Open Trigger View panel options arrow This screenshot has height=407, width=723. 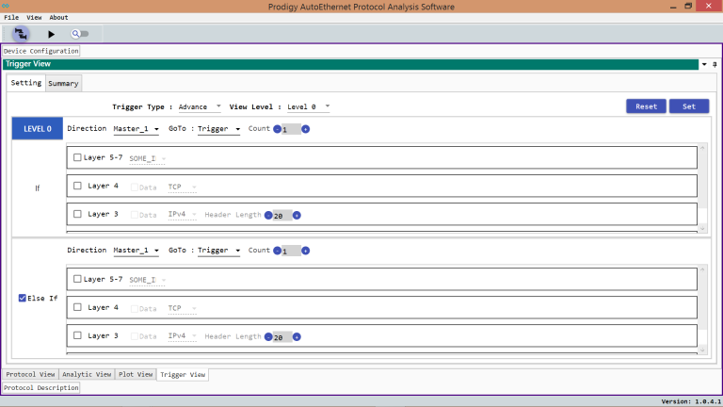click(x=704, y=65)
